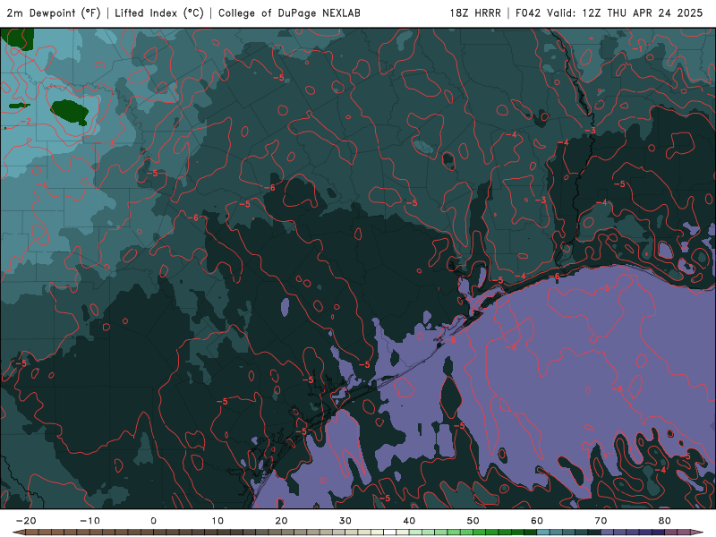
Task: Click the -10 label on the color scale
Action: [x=89, y=521]
